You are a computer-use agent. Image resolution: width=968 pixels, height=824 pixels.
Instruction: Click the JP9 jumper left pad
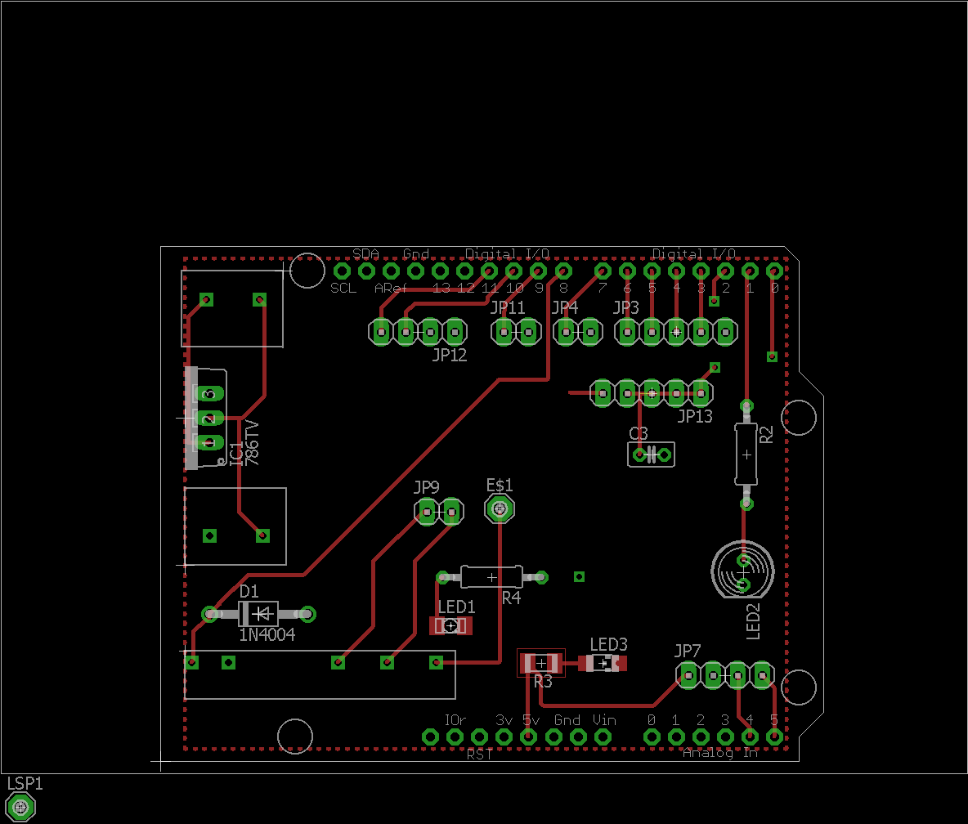point(427,513)
